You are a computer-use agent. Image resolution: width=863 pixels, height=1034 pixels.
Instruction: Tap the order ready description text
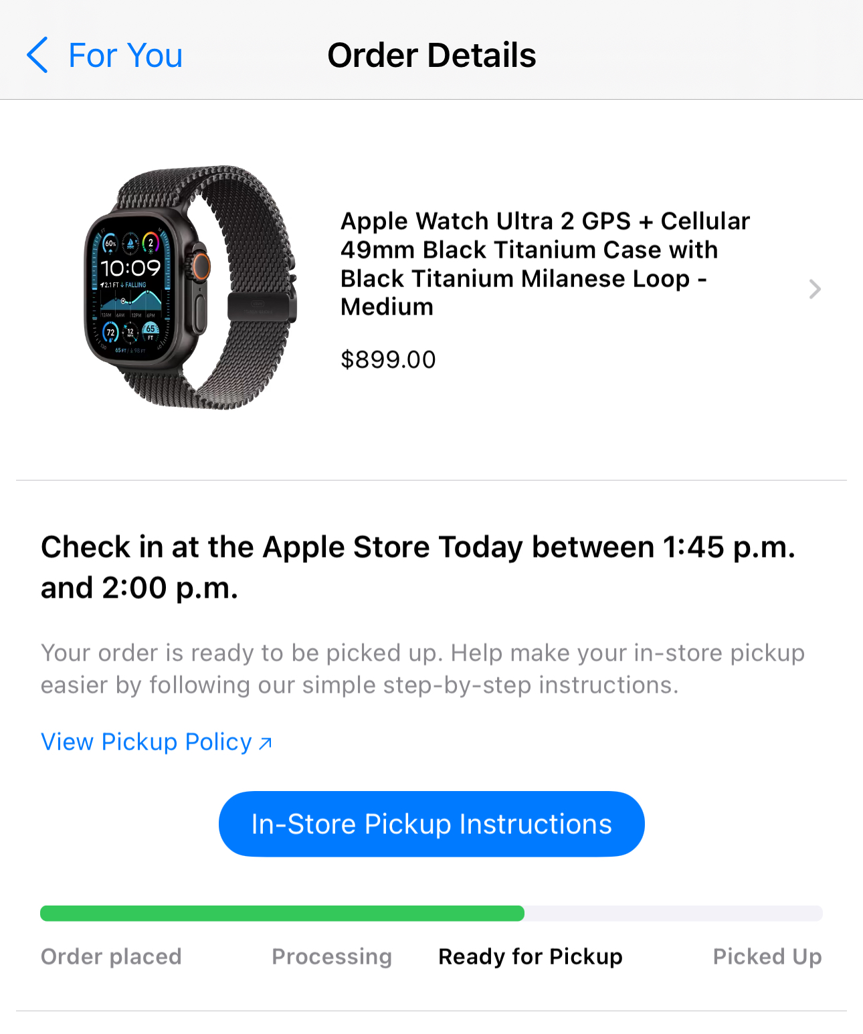pos(423,669)
